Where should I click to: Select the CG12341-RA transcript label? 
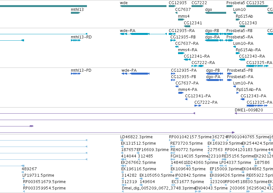[197, 56]
